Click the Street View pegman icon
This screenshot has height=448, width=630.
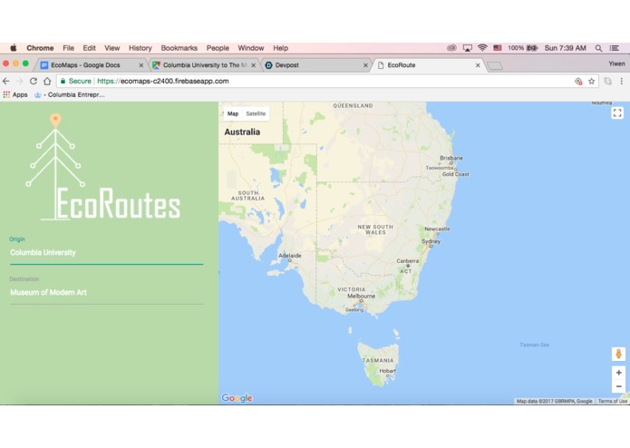coord(619,354)
